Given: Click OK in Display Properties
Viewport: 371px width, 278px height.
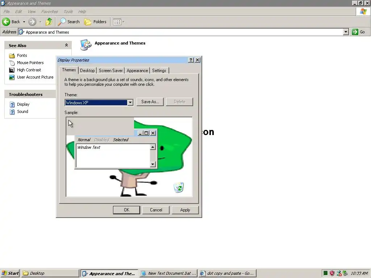Looking at the screenshot, I should click(x=126, y=210).
